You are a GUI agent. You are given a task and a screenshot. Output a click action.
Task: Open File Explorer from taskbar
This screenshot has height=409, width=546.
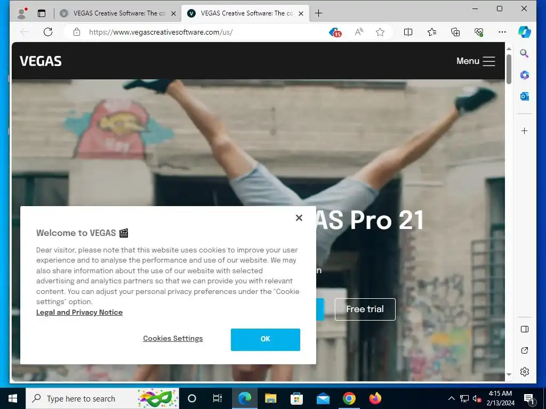click(270, 398)
